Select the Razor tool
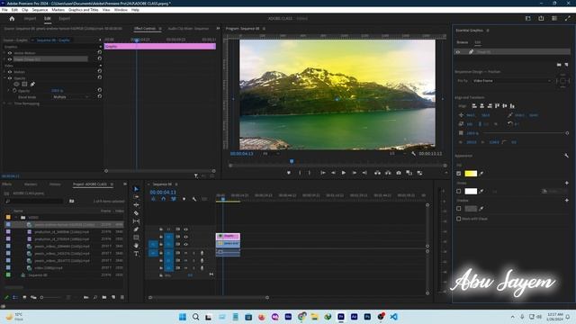Viewport: 576px width, 324px height. [136, 213]
